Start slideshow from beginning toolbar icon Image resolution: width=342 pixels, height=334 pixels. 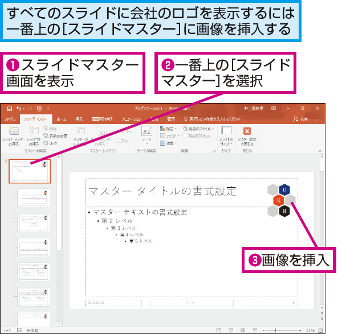pyautogui.click(x=39, y=109)
